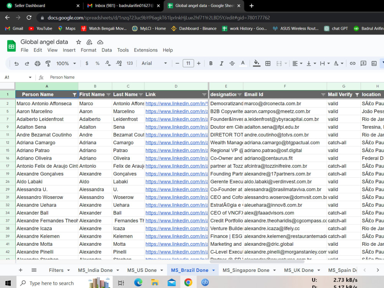384x288 pixels.
Task: Insert link with the chain icon
Action: click(x=353, y=63)
